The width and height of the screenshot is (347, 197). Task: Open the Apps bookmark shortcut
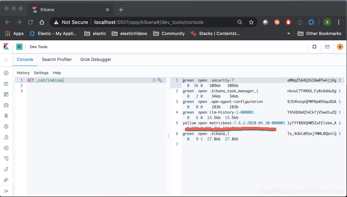click(14, 33)
